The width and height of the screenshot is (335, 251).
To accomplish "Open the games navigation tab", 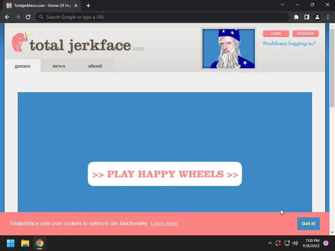I will [x=23, y=66].
